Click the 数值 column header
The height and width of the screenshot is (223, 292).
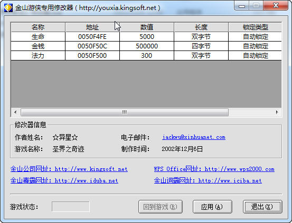tap(147, 27)
